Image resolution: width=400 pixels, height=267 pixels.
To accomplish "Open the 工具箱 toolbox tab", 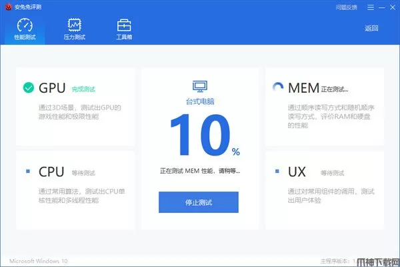I will click(x=124, y=29).
